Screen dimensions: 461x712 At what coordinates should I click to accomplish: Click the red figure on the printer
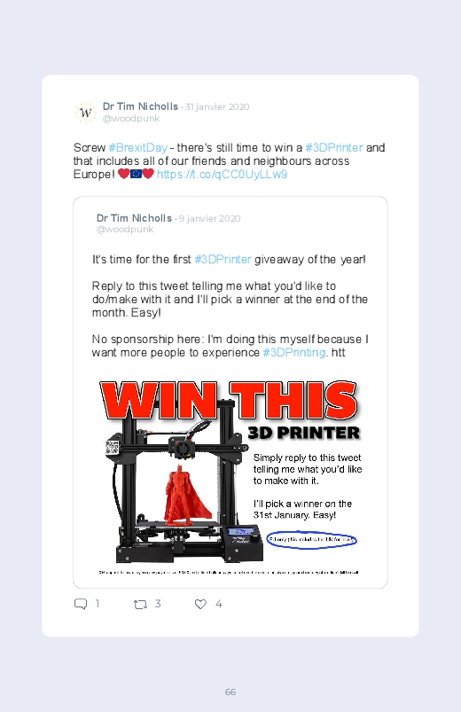coord(186,496)
